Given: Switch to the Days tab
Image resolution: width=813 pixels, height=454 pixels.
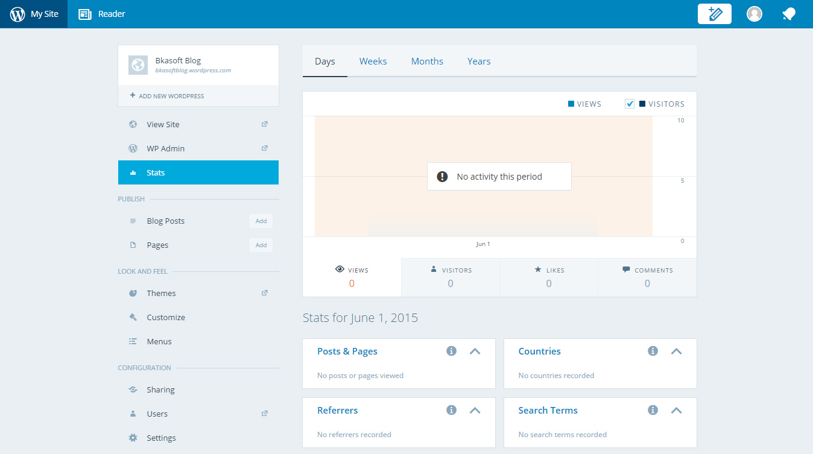Looking at the screenshot, I should tap(325, 61).
